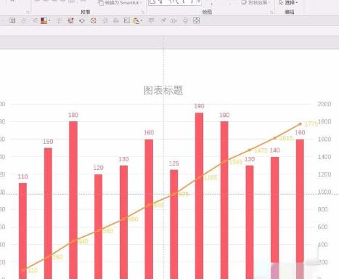This screenshot has height=279, width=339.
Task: Click the first framed icon in quick toolbar
Action: [12, 21]
